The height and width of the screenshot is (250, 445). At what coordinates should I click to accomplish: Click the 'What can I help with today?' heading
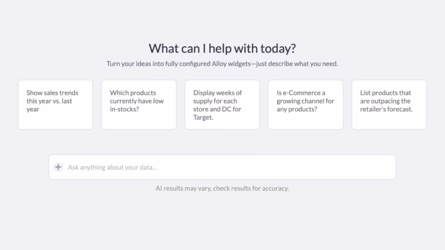[x=222, y=49]
